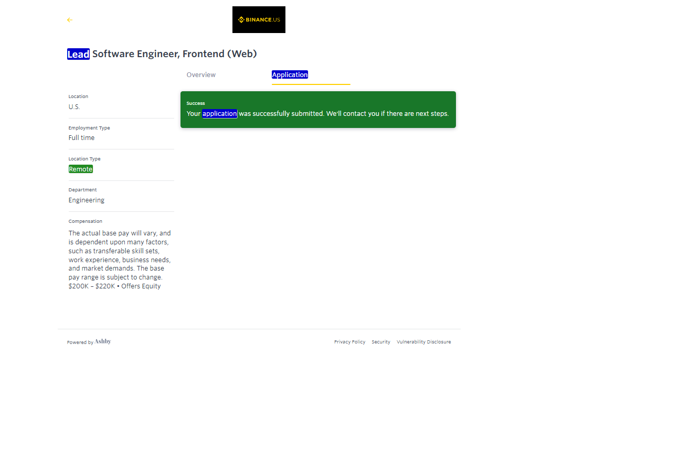Click the "Compensation" section label
680x473 pixels.
click(86, 221)
